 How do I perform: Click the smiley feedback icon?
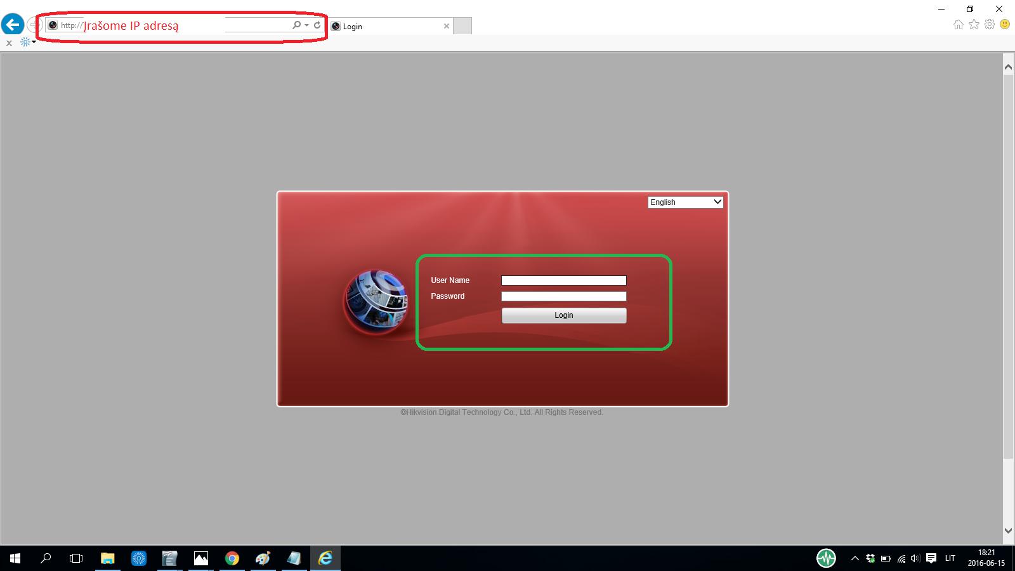point(1005,24)
